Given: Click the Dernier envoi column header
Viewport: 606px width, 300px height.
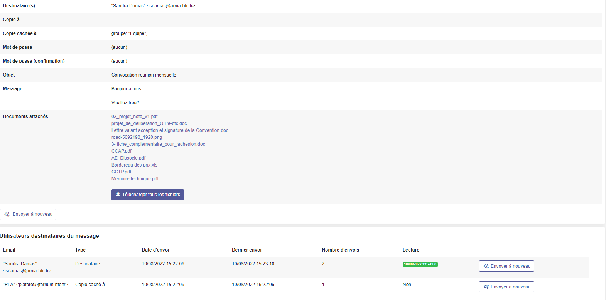Looking at the screenshot, I should (246, 250).
